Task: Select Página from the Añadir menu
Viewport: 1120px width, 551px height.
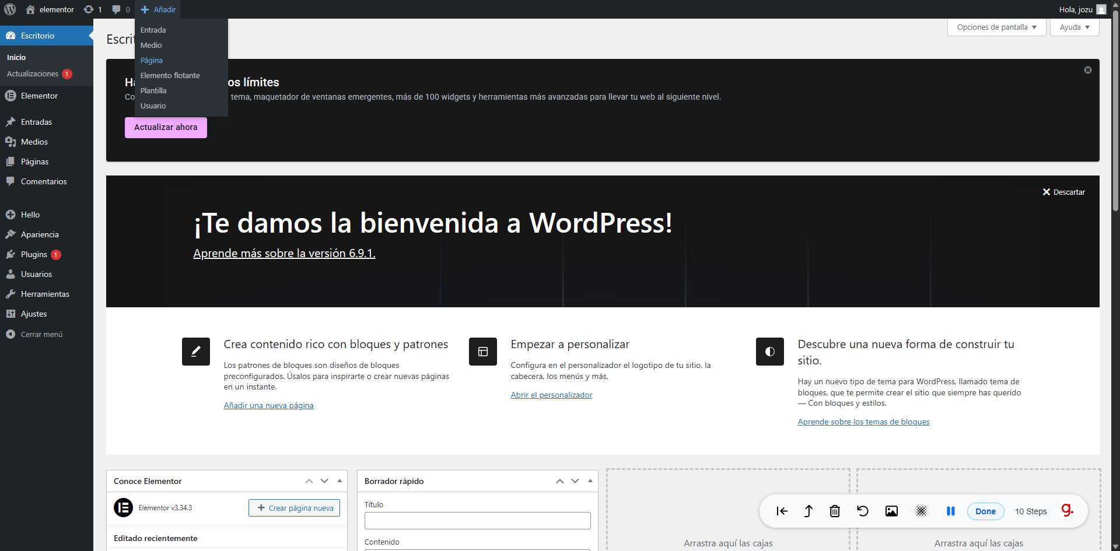Action: pos(151,60)
